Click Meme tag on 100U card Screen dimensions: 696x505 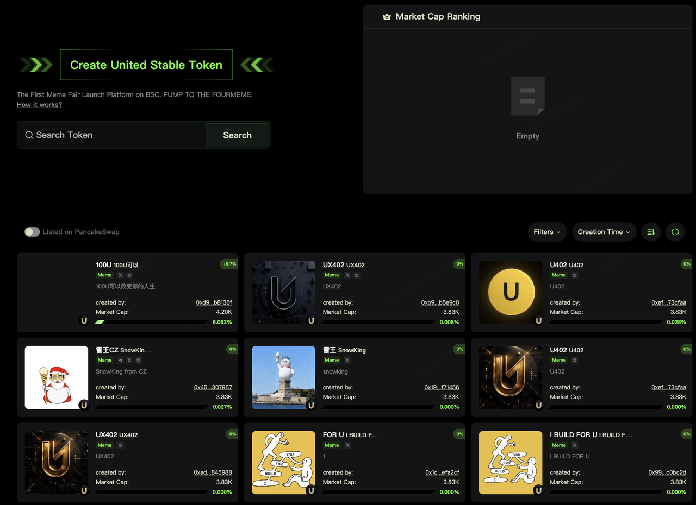pos(104,275)
